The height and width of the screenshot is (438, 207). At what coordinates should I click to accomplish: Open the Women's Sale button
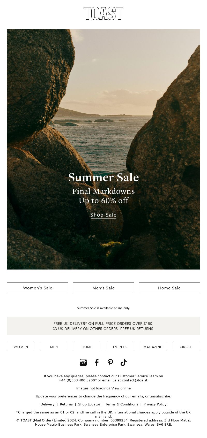pyautogui.click(x=38, y=288)
